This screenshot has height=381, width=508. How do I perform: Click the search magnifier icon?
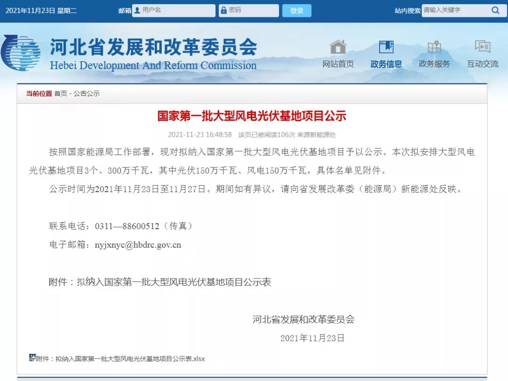tap(496, 10)
